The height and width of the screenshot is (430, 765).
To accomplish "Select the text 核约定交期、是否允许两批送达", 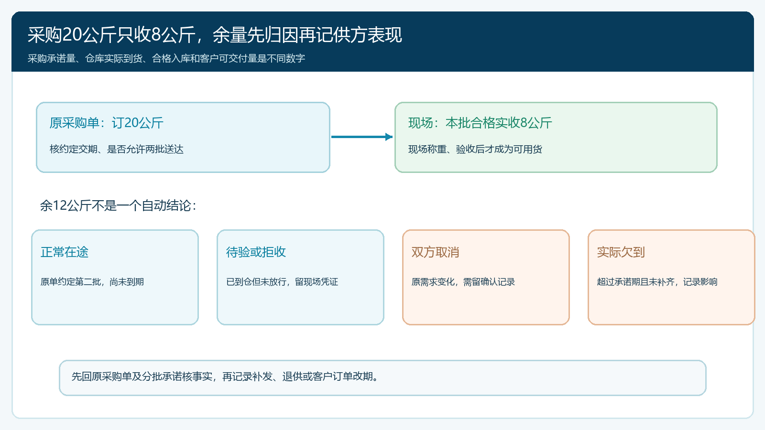I will tap(117, 149).
